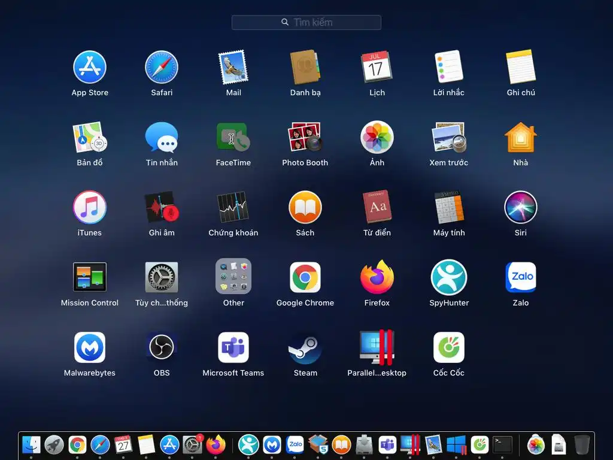Launch Google Chrome from Launchpad grid
The width and height of the screenshot is (613, 460).
tap(305, 277)
